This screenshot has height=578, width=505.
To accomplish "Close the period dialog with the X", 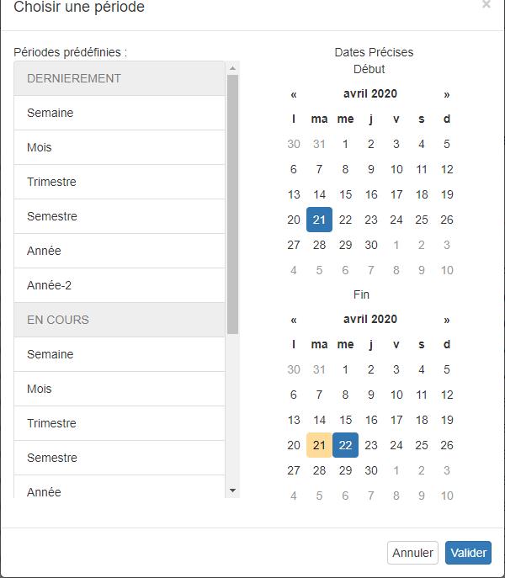I will [x=486, y=4].
